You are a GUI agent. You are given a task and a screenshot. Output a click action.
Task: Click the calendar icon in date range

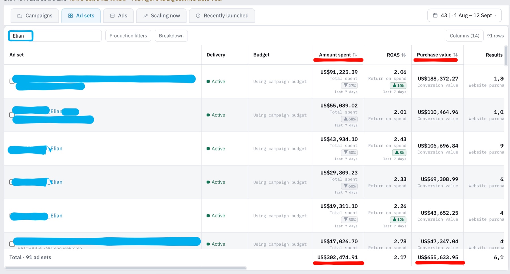[x=435, y=15]
